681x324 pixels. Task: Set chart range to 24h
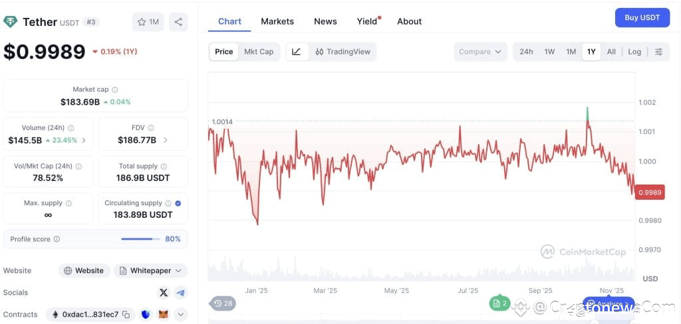coord(526,52)
